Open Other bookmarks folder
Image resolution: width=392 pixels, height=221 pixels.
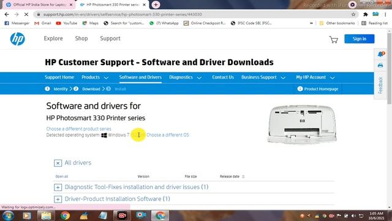coord(337,23)
